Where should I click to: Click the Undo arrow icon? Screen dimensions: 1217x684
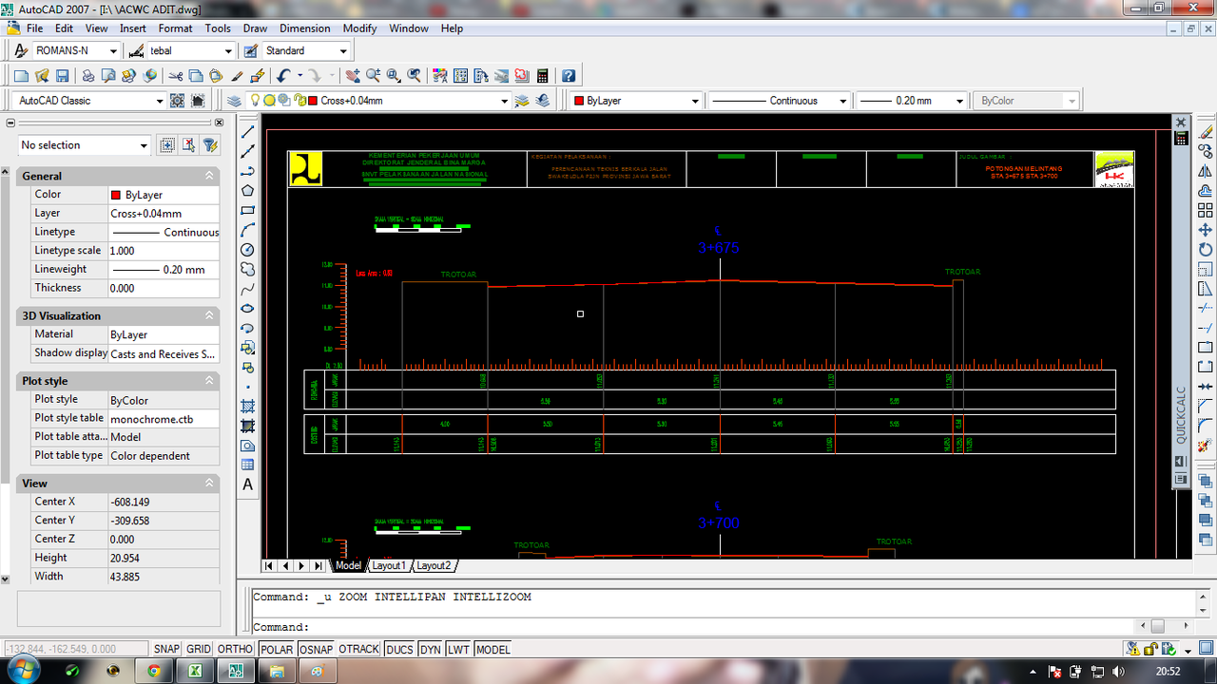(x=283, y=76)
